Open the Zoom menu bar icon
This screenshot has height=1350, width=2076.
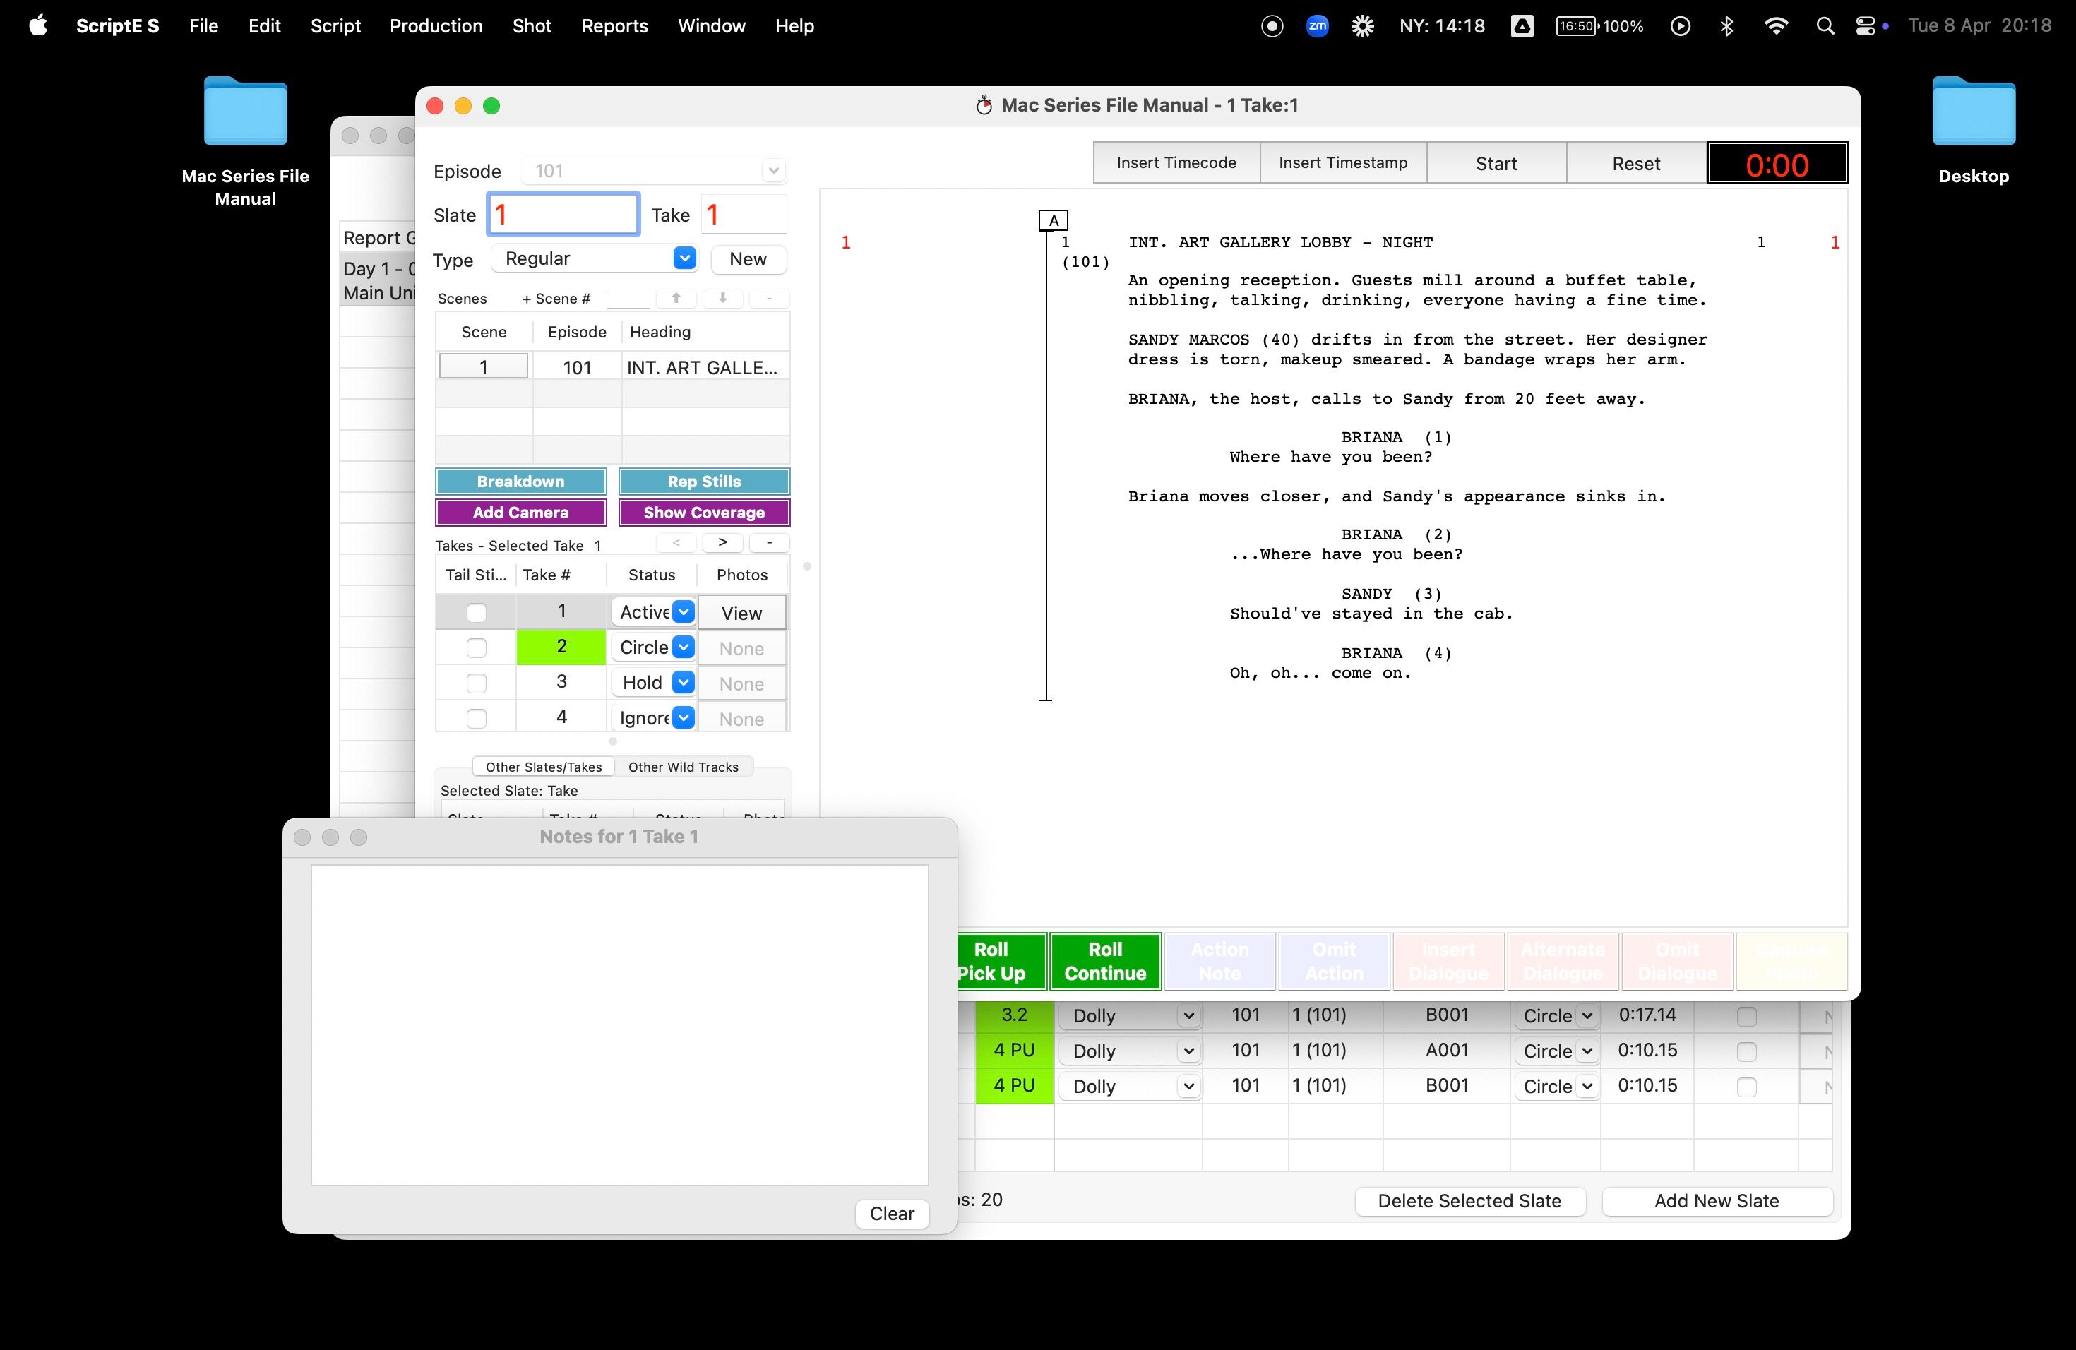pyautogui.click(x=1317, y=26)
